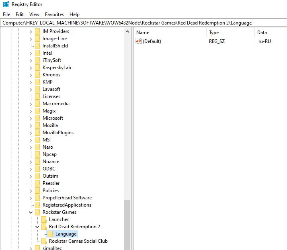Click the ru-RU data cell
This screenshot has width=287, height=250.
[x=264, y=41]
